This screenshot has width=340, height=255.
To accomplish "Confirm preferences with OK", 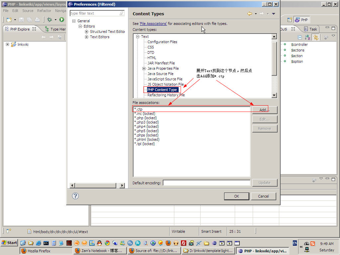I will (236, 196).
